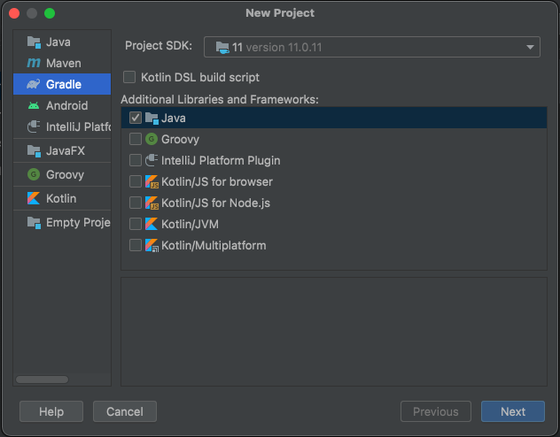This screenshot has height=437, width=560.
Task: Click the Next button
Action: coord(513,411)
